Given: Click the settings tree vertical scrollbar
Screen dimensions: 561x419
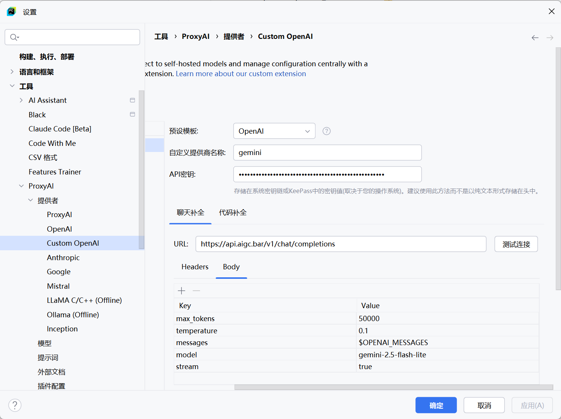Looking at the screenshot, I should [x=141, y=170].
